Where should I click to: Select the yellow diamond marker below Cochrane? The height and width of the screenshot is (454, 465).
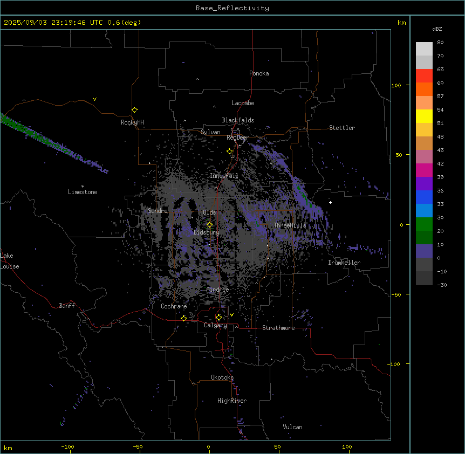[183, 318]
